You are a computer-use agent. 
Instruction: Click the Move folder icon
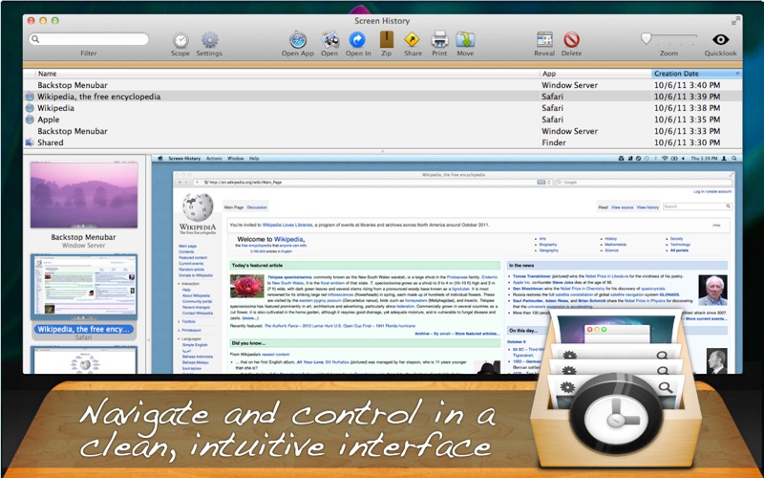point(465,39)
